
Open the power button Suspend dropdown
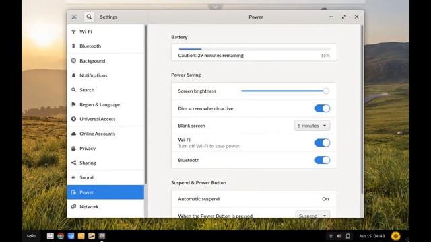coord(312,214)
